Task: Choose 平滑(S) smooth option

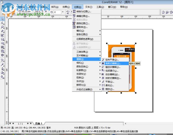Action: 115,82
